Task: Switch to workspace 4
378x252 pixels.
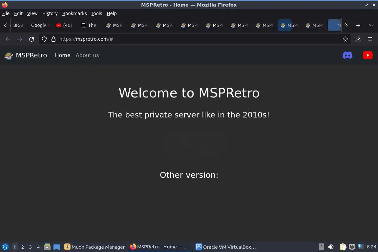Action: (38, 247)
